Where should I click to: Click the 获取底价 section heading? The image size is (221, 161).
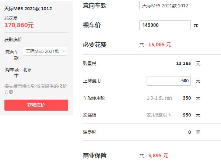13,40
